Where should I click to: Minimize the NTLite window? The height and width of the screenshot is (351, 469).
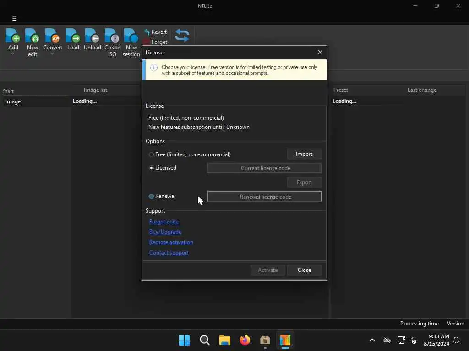(x=415, y=5)
